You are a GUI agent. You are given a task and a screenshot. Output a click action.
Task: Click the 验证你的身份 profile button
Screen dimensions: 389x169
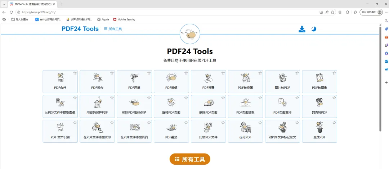371,12
